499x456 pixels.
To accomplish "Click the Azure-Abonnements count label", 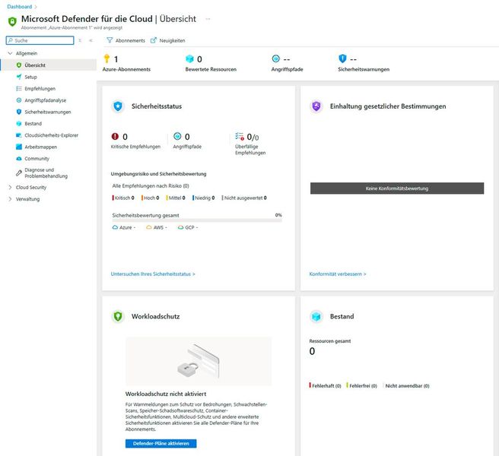I will tap(126, 69).
